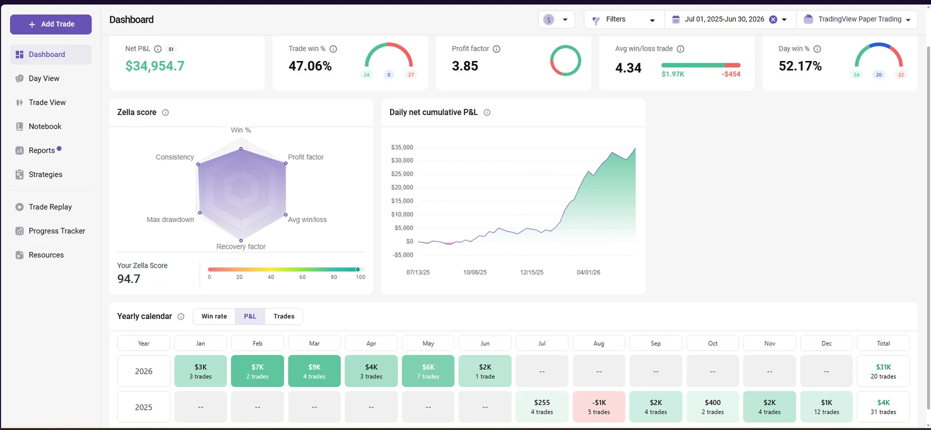Open the TradingView Paper Trading account dropdown
The image size is (931, 430).
857,20
